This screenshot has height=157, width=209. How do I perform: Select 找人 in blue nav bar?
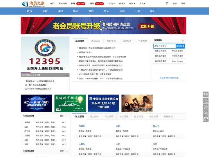point(107,11)
